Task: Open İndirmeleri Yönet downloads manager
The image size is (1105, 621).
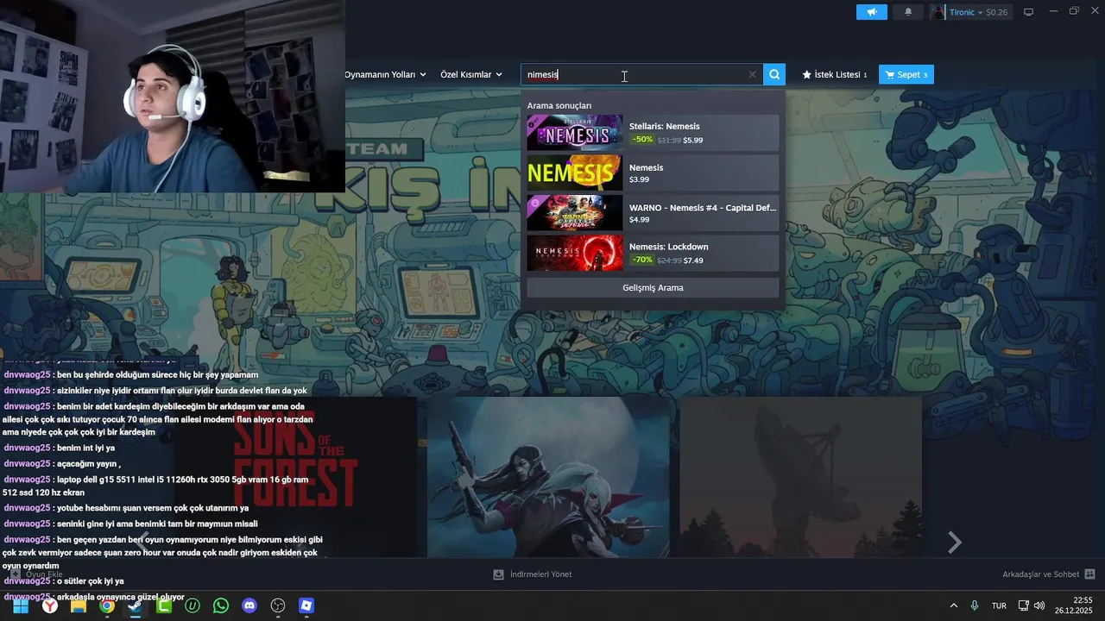Action: (x=532, y=574)
